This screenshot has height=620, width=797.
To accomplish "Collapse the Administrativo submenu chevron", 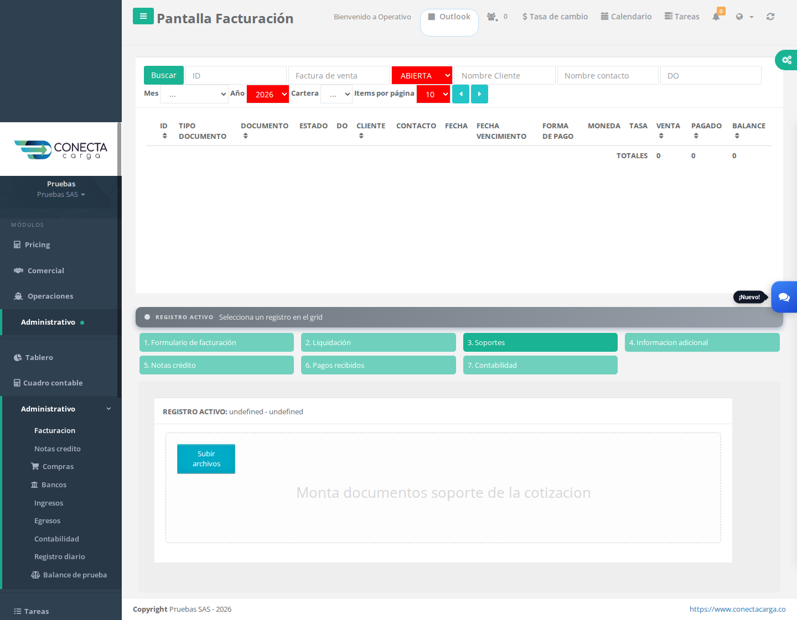I will (108, 409).
